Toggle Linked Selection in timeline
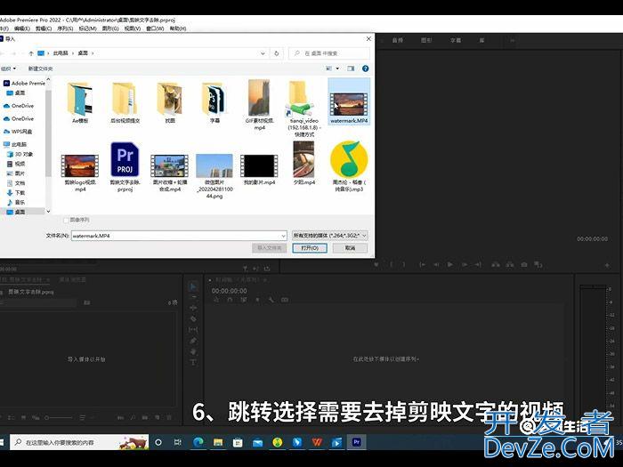Viewport: 623px width, 467px height. [244, 300]
